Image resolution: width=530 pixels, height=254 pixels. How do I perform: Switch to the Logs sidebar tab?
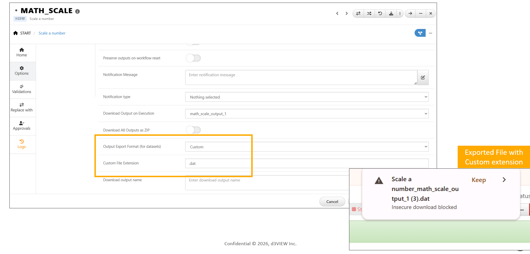click(22, 144)
